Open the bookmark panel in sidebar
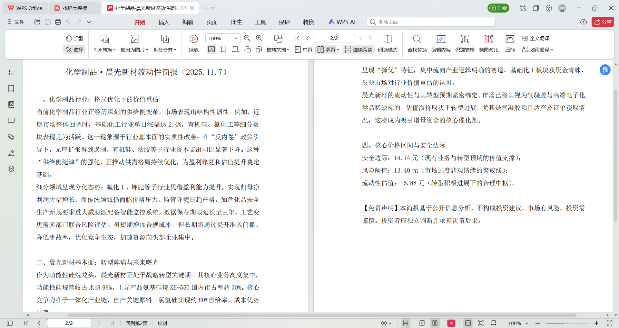Viewport: 619px width, 328px height. point(11,88)
